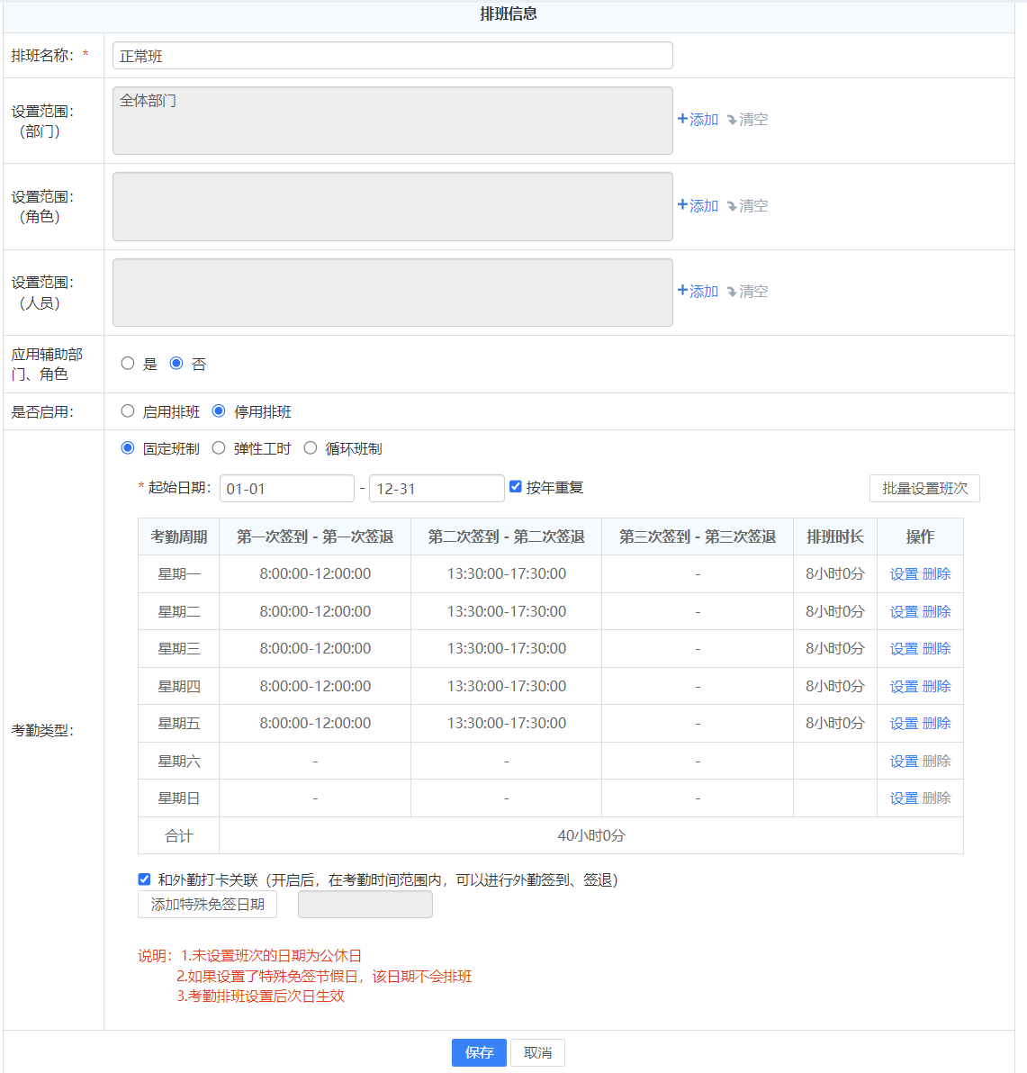The height and width of the screenshot is (1073, 1027).
Task: Click the 添加 plus icon for 人员 range
Action: [683, 291]
